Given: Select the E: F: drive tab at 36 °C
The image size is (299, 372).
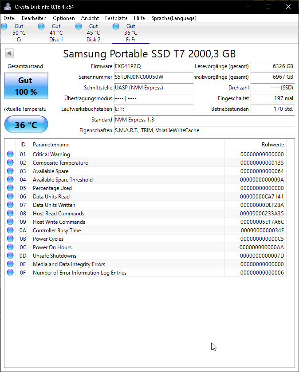Looking at the screenshot, I should pos(130,33).
